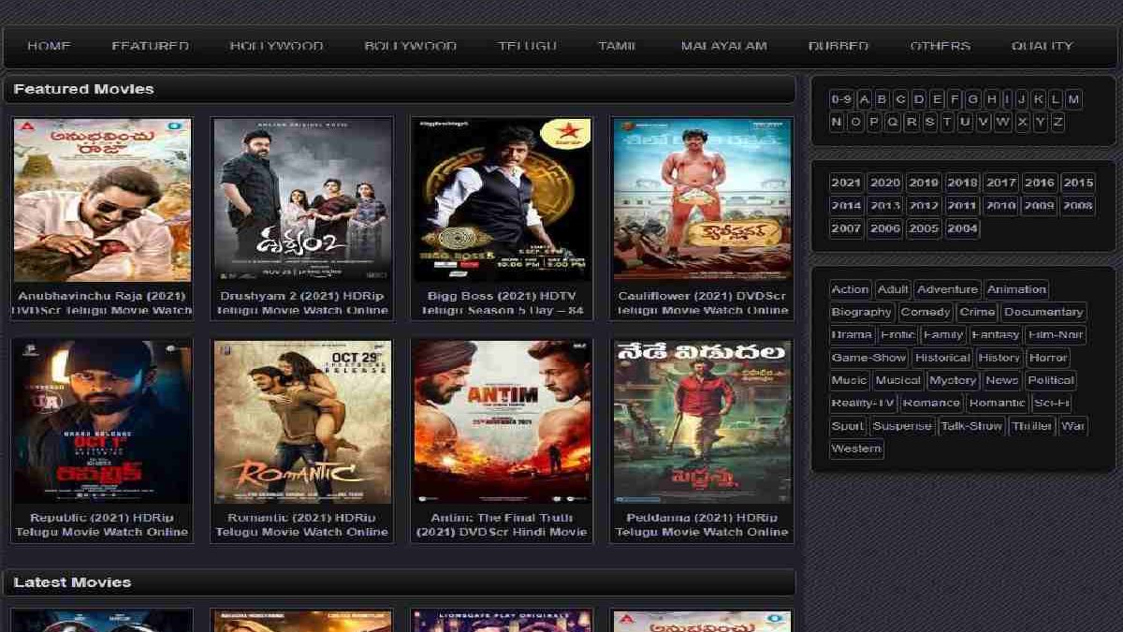Open the HOLLYWOOD category
Image resolution: width=1123 pixels, height=632 pixels.
coord(276,46)
